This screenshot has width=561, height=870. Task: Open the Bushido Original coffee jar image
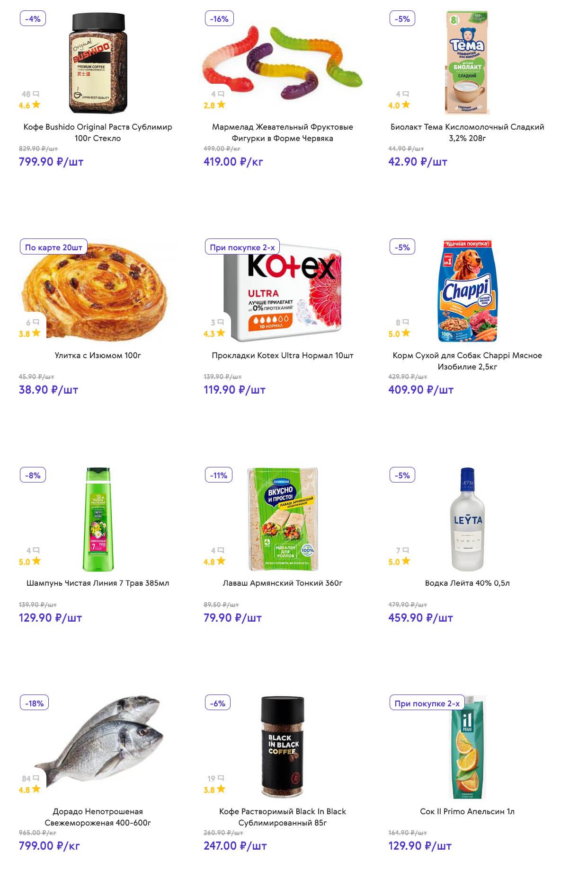coord(98,63)
